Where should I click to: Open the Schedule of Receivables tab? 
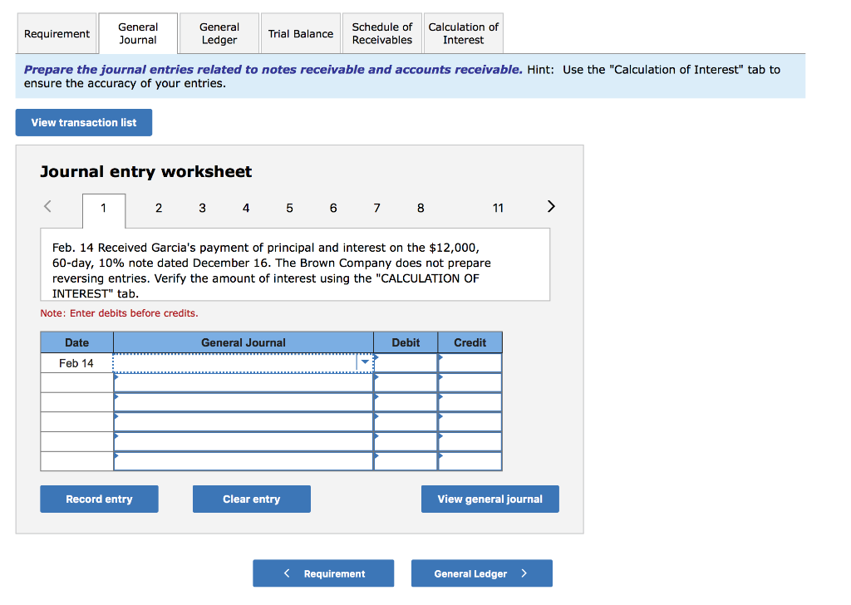(x=381, y=33)
